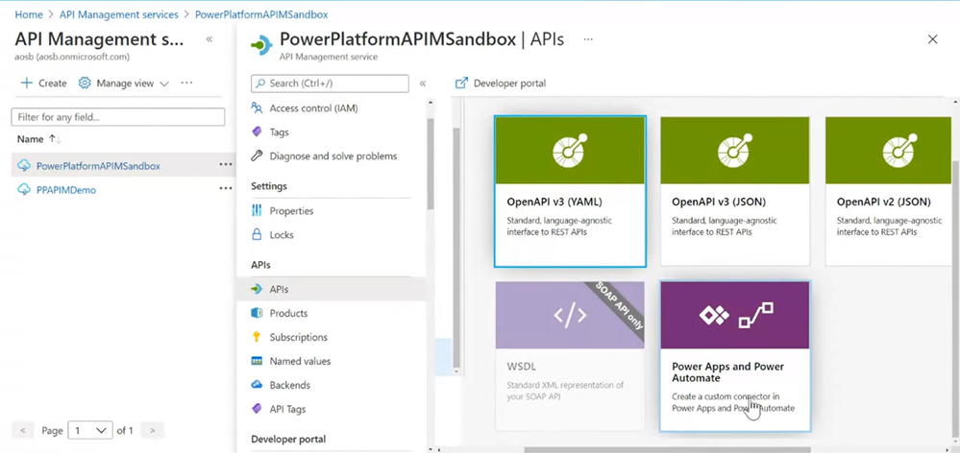This screenshot has height=453, width=960.
Task: Open context menu ellipsis for PowerPlatformAPIMSandbox
Action: click(225, 164)
